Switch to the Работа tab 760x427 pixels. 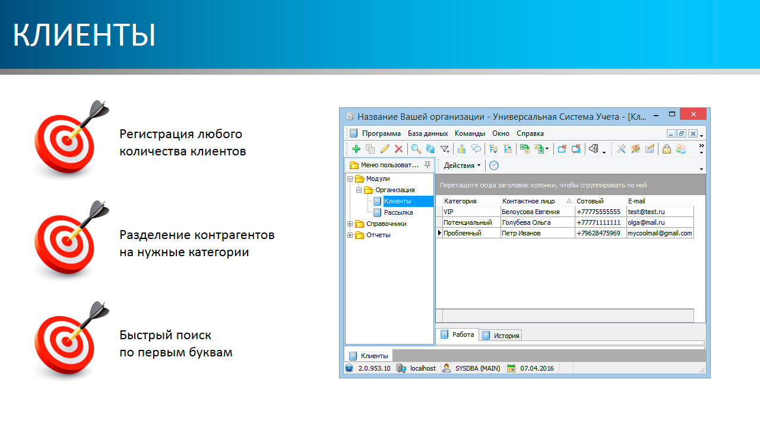click(458, 334)
